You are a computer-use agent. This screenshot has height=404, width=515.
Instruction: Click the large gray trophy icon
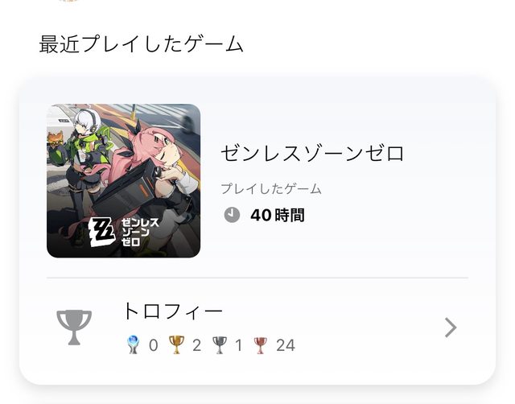[x=74, y=327]
